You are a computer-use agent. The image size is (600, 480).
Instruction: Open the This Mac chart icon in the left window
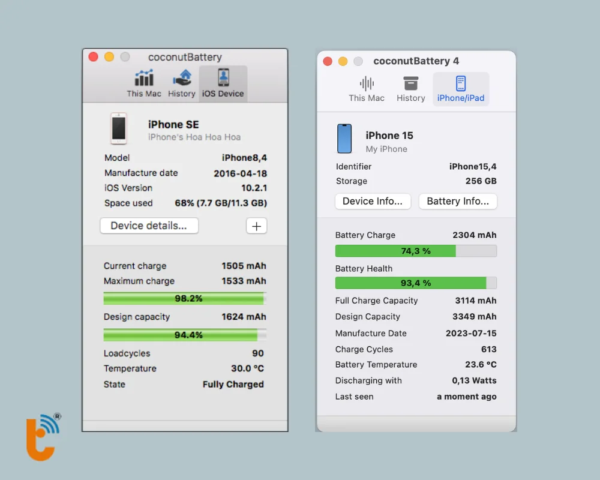point(144,78)
